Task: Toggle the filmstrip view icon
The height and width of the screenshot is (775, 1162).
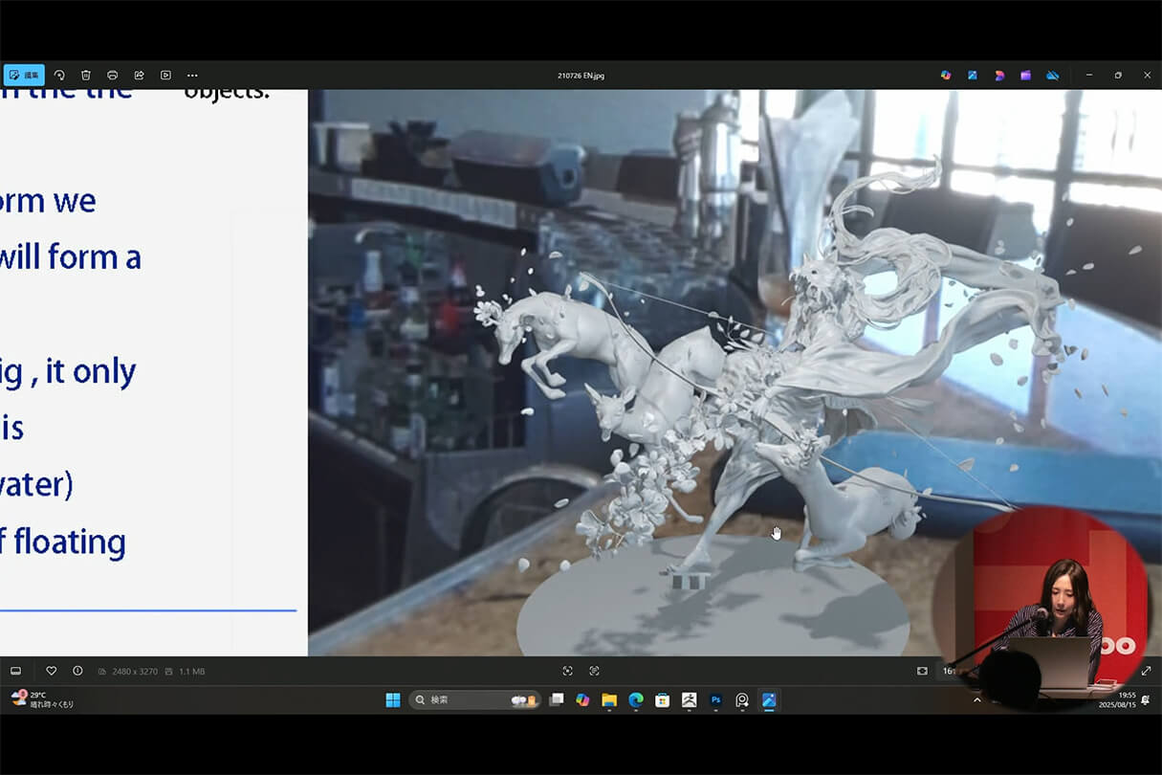Action: tap(15, 671)
